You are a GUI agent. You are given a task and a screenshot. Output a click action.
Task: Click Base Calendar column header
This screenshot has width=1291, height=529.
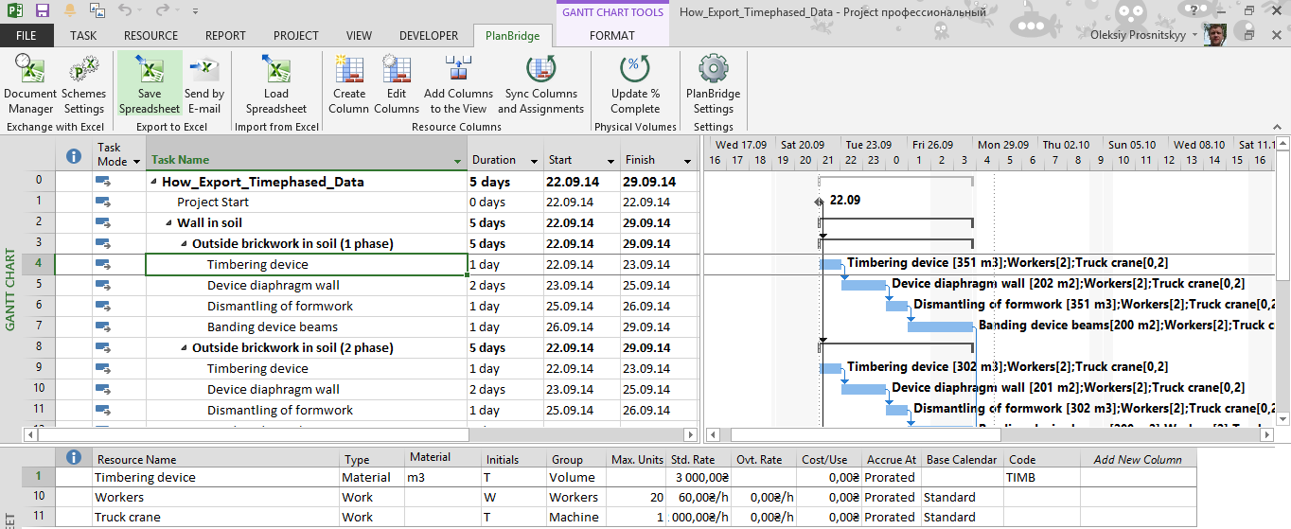pyautogui.click(x=962, y=459)
